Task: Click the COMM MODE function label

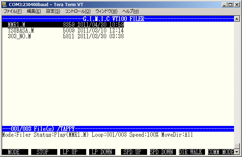Action: [x=221, y=152]
